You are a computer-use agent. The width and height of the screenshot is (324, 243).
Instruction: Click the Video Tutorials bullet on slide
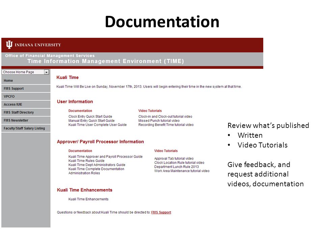click(x=263, y=145)
